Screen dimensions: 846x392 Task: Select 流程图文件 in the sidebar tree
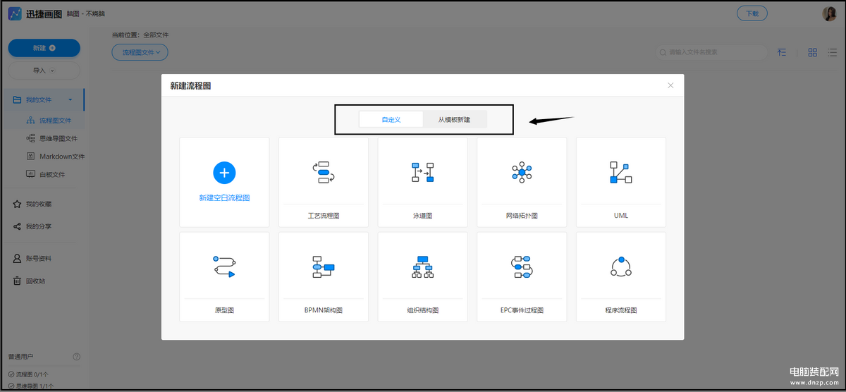pos(49,121)
